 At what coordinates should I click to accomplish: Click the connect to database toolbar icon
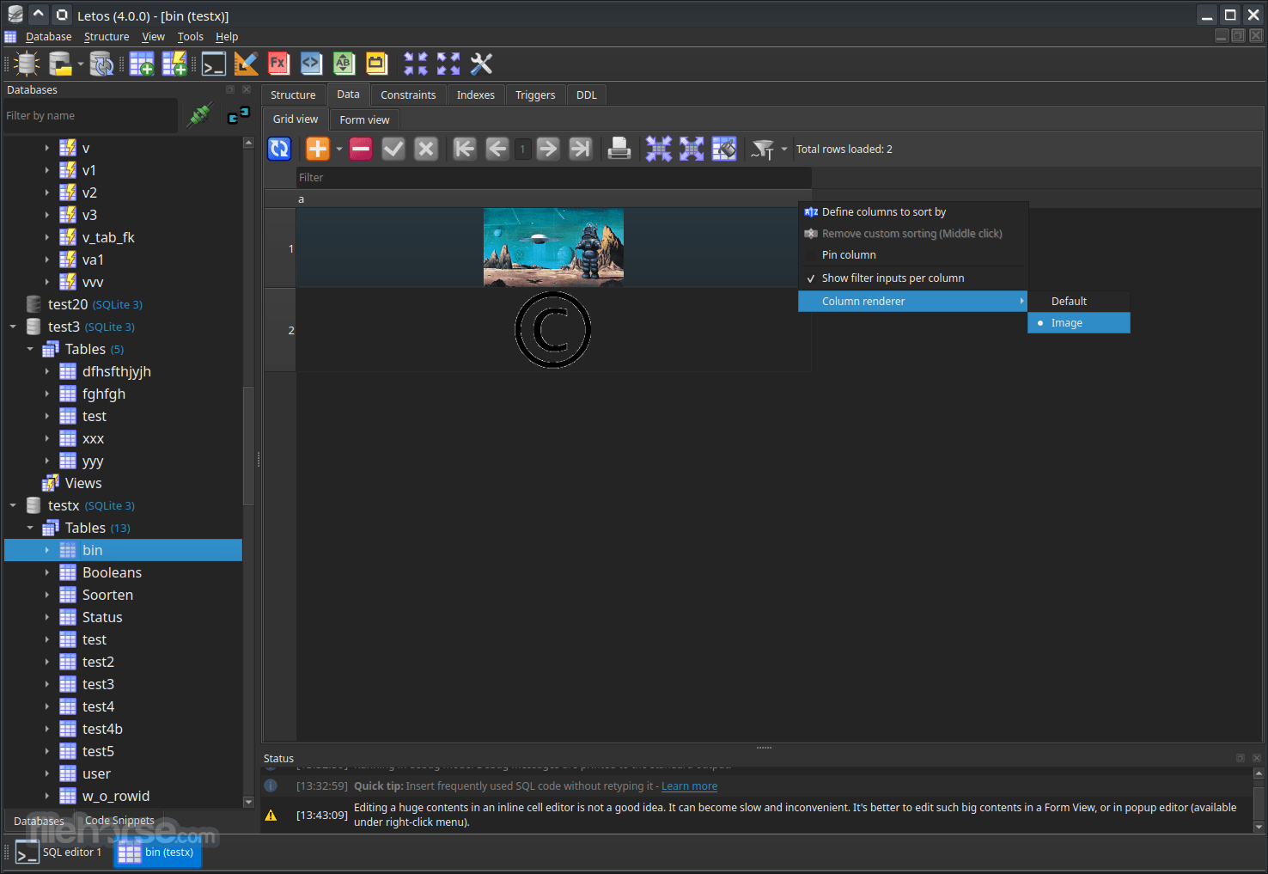pos(27,64)
